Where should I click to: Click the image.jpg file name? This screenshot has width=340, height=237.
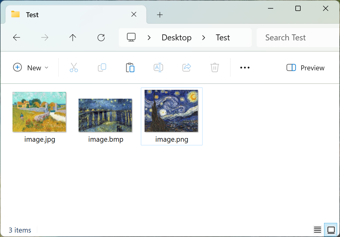click(40, 139)
